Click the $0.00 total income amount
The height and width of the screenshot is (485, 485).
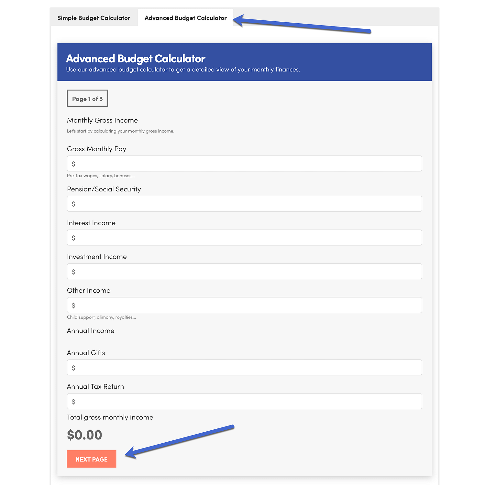[x=84, y=435]
